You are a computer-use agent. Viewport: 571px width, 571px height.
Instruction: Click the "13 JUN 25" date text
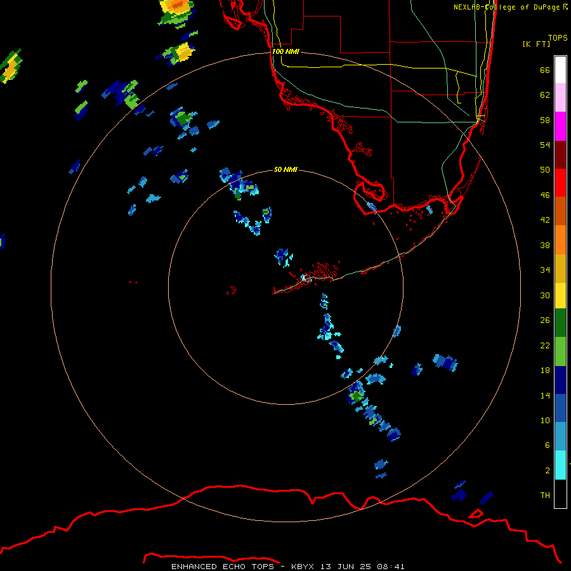[x=346, y=567]
